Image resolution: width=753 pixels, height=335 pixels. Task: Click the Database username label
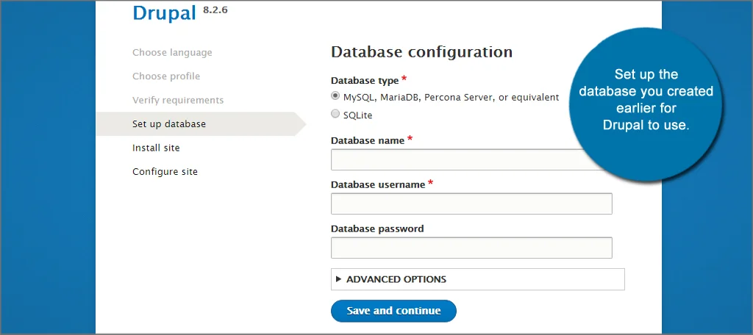click(377, 184)
